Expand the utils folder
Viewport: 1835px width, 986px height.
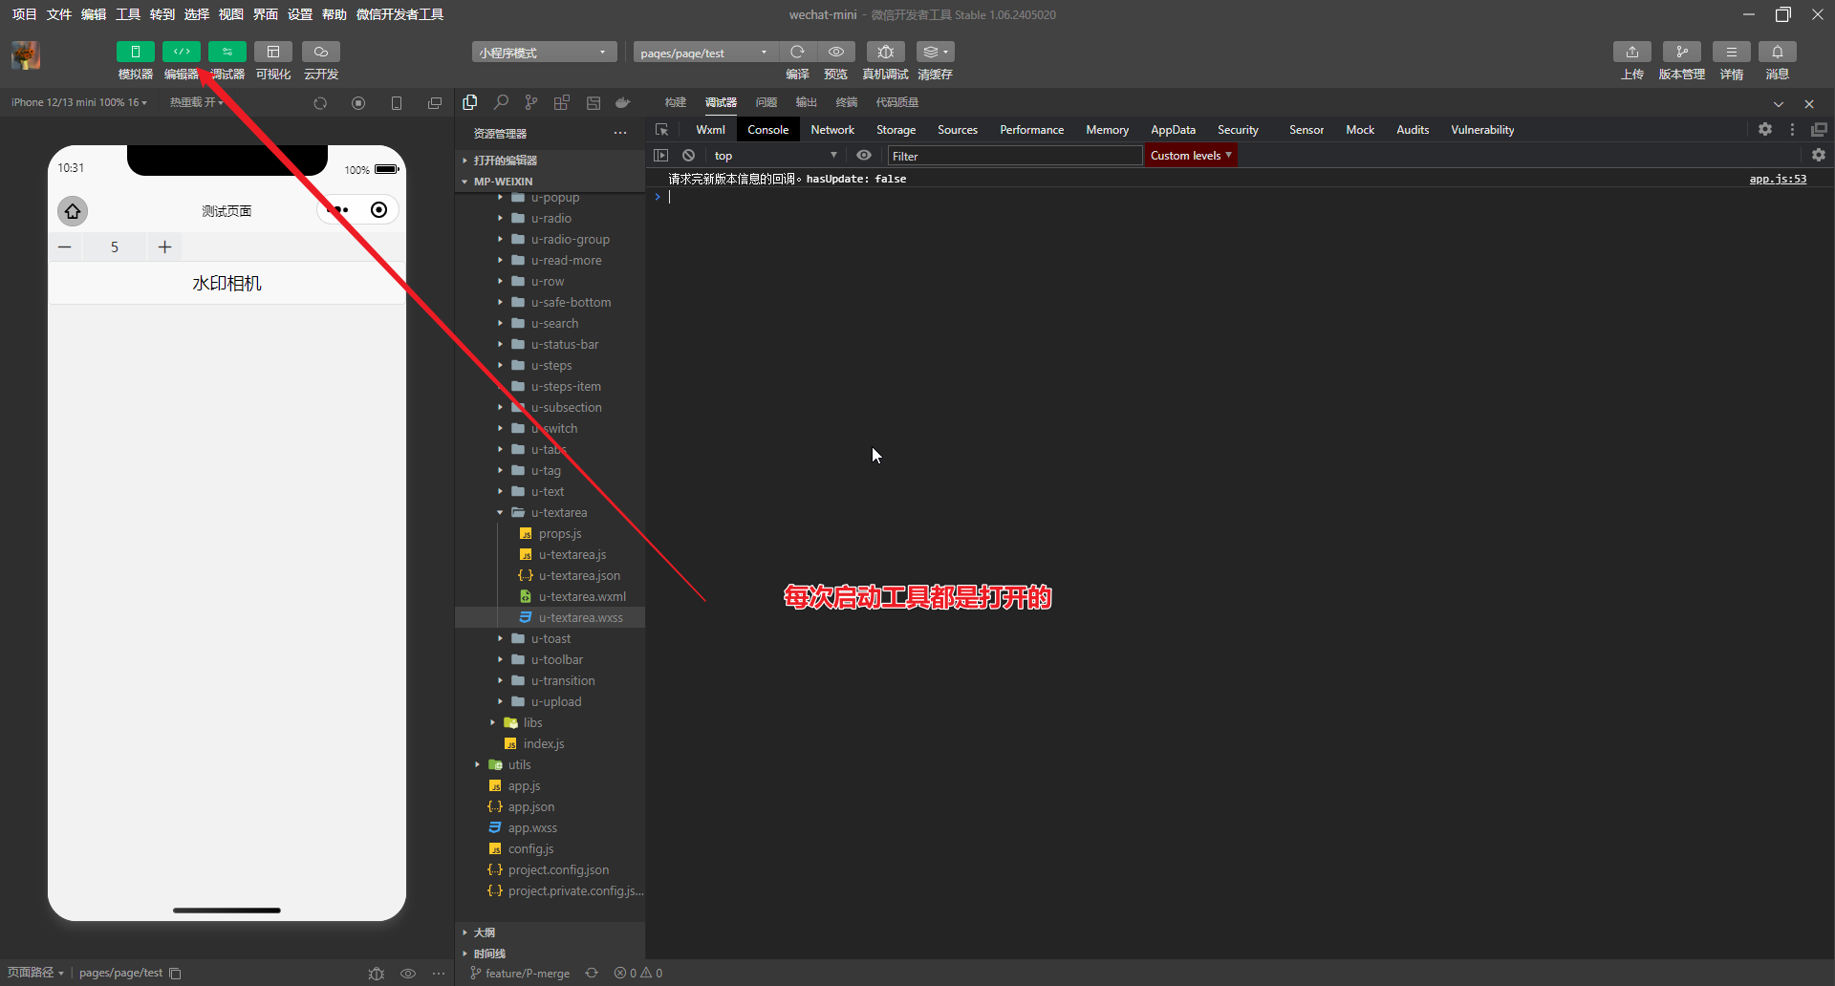pos(550,765)
